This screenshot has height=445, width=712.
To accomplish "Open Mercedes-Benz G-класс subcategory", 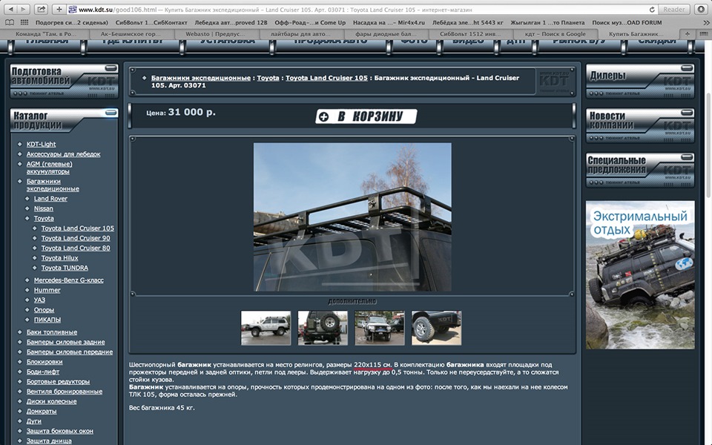I will [68, 280].
